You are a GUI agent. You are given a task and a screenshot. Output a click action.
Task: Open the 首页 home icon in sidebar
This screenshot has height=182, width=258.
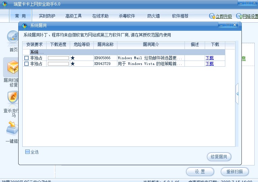[x=12, y=37]
